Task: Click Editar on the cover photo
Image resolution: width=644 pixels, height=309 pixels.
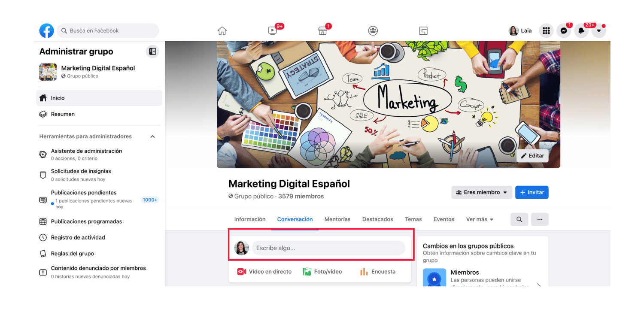Action: 532,156
